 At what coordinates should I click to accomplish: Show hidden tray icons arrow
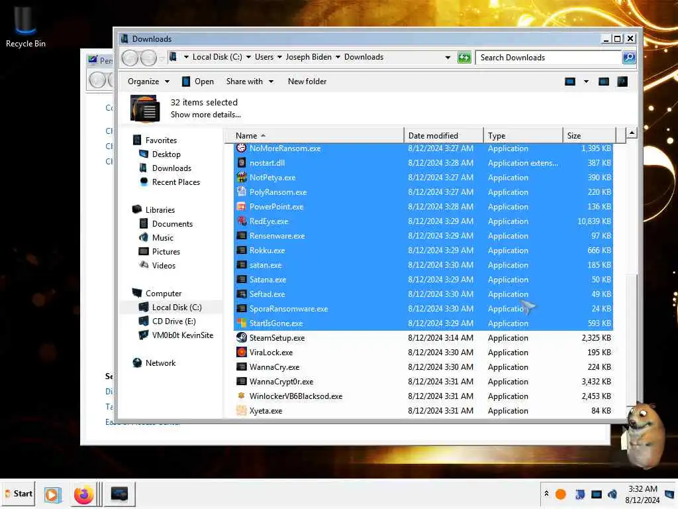546,493
